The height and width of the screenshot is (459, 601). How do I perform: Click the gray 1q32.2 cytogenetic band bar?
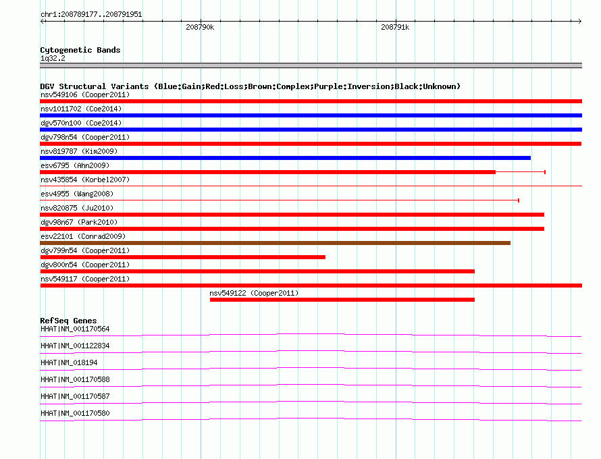[311, 65]
